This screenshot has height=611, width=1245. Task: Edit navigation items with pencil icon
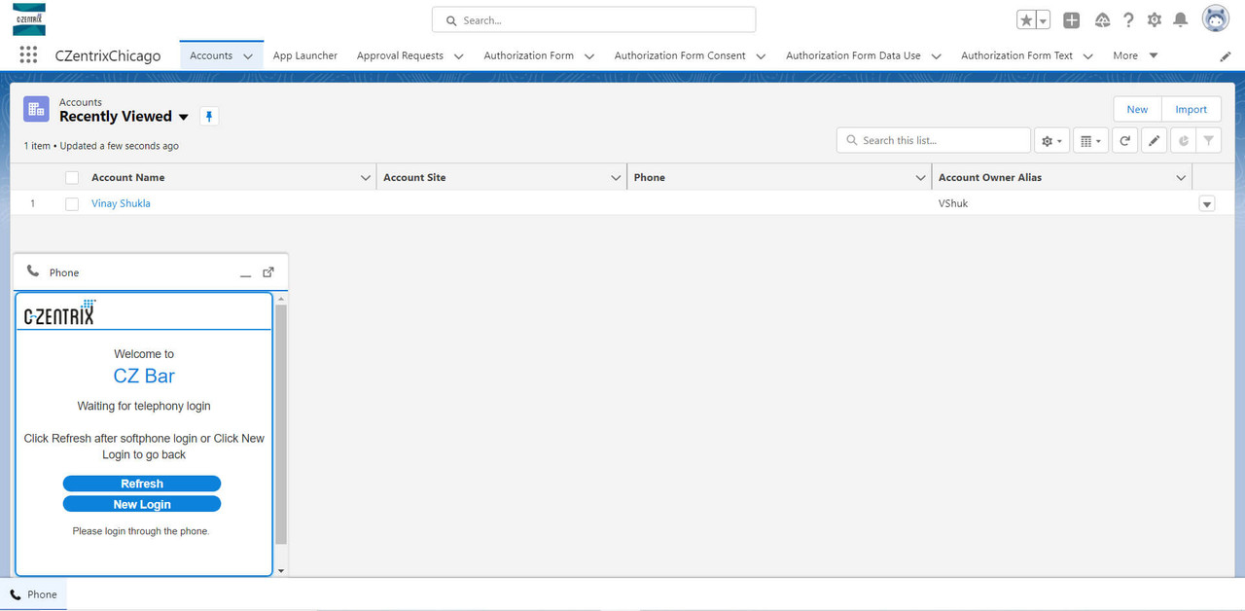pos(1226,56)
